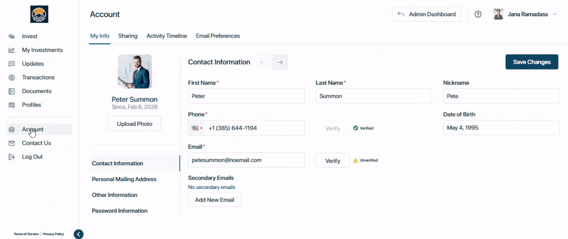Click the Log Out icon
Screen dimensions: 568x239
pos(12,157)
